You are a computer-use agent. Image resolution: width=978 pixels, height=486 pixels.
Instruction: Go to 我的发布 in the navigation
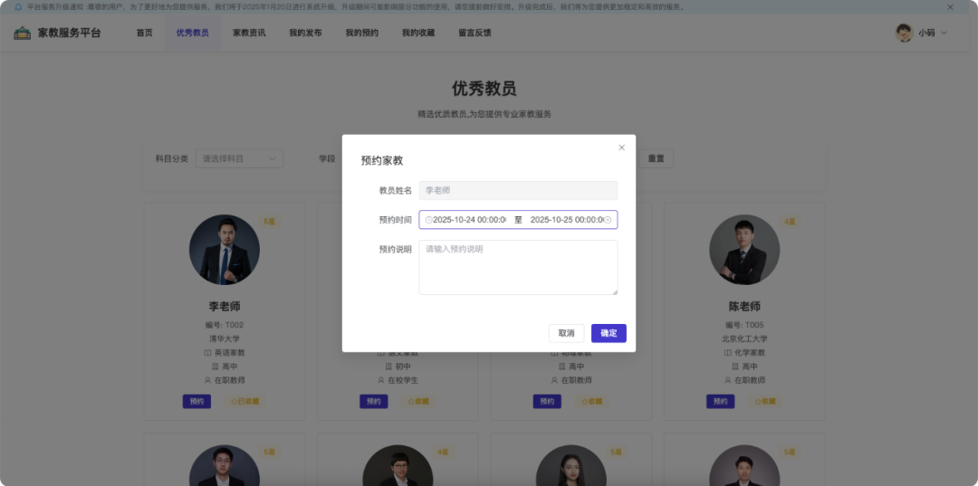306,33
